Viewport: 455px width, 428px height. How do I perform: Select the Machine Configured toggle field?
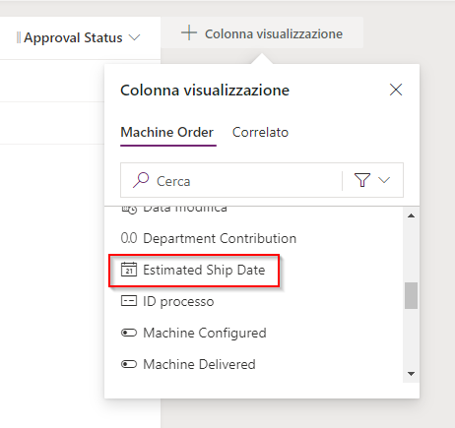point(194,333)
